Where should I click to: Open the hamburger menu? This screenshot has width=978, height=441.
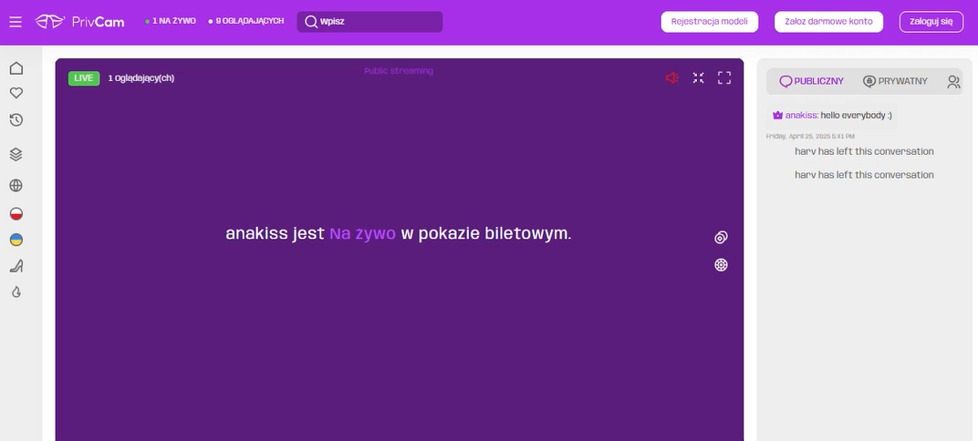tap(16, 22)
